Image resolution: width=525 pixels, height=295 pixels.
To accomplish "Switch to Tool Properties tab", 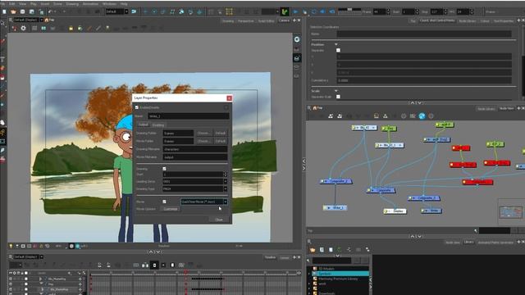I will click(x=503, y=20).
